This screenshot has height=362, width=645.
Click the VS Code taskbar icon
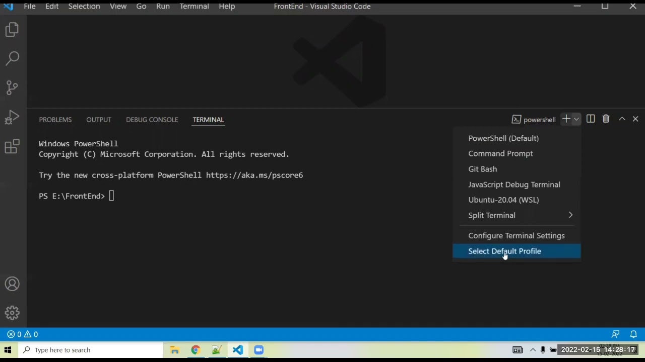coord(238,350)
